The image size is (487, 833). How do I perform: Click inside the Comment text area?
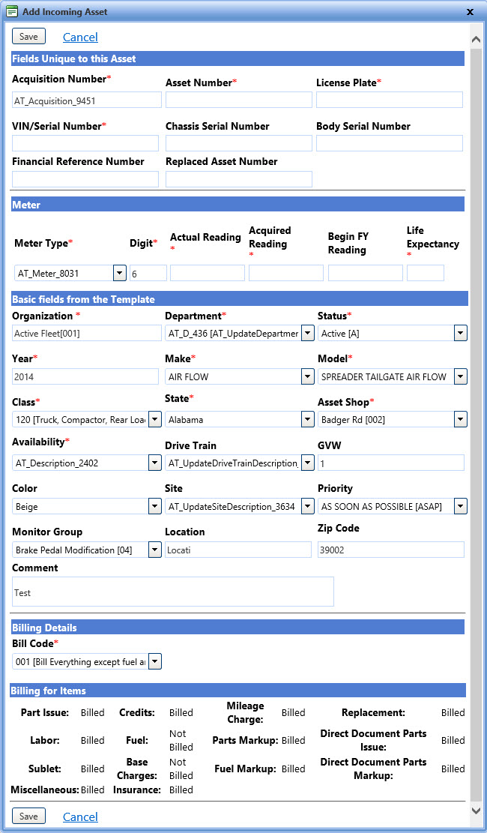tap(173, 592)
